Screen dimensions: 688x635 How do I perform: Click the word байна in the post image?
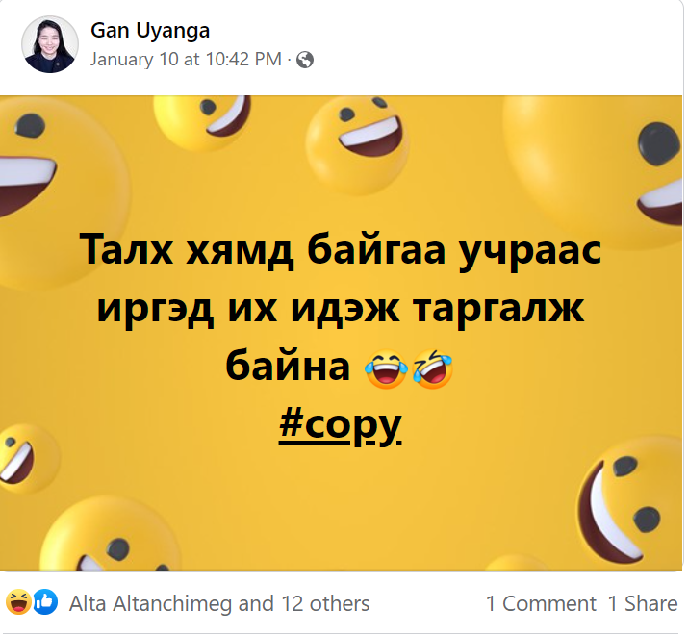(x=288, y=366)
